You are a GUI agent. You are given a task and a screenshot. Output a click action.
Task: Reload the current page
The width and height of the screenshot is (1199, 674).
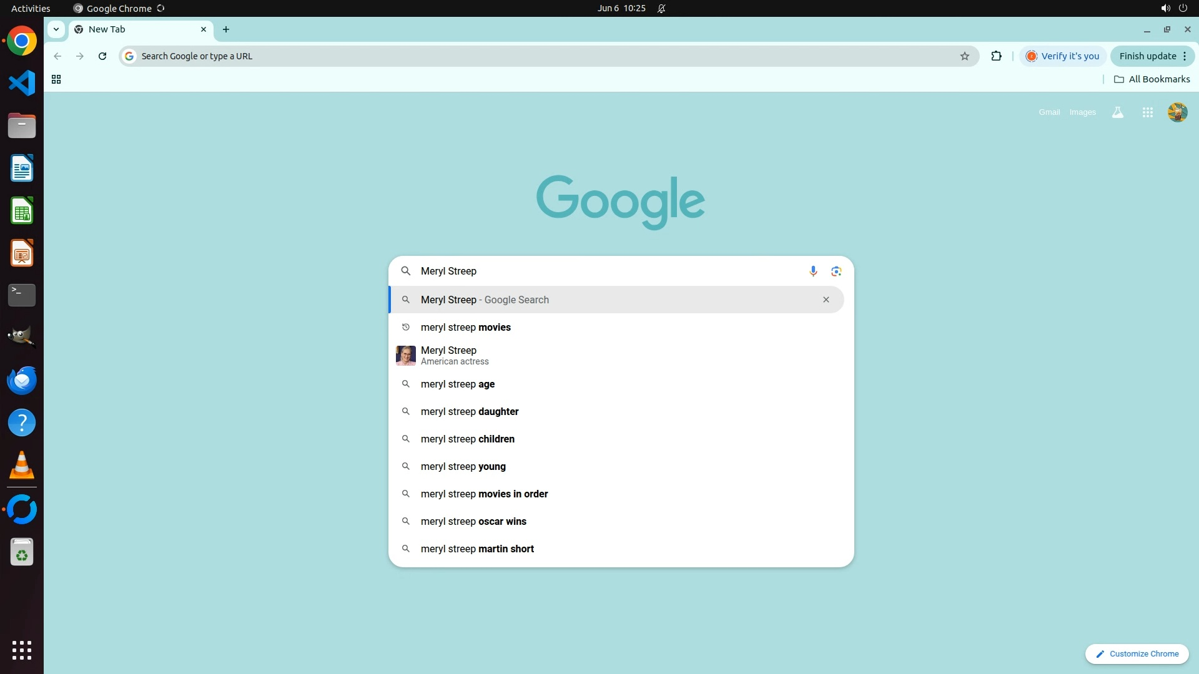click(102, 56)
